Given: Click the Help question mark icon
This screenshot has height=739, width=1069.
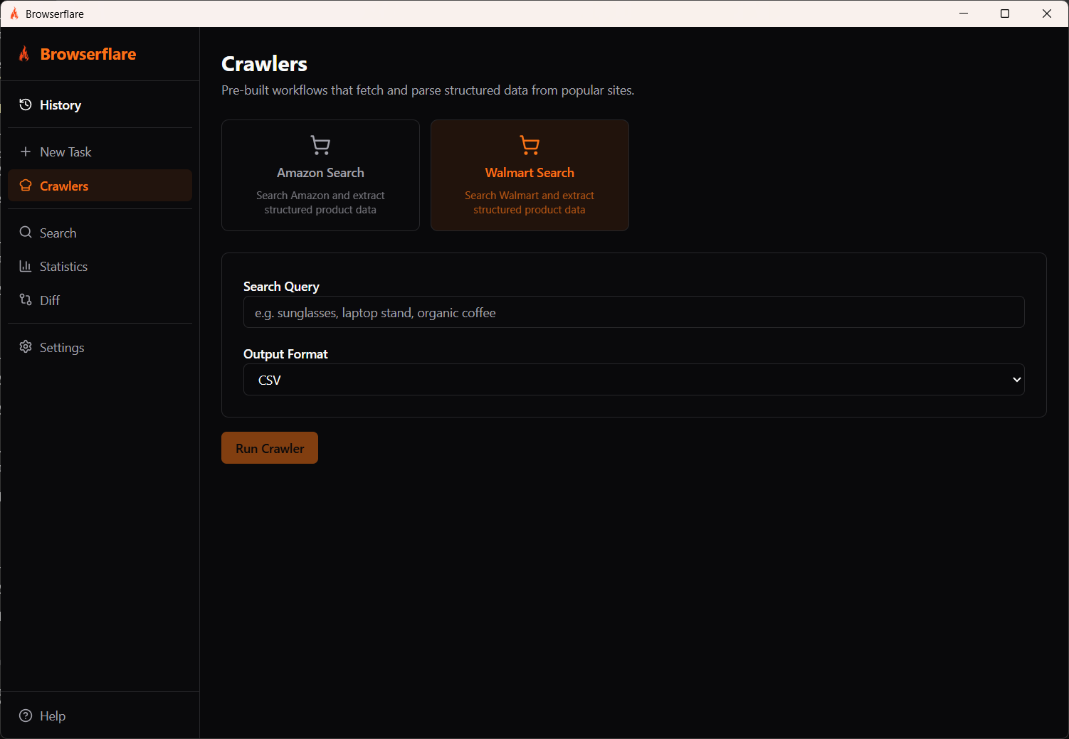Looking at the screenshot, I should pyautogui.click(x=26, y=716).
